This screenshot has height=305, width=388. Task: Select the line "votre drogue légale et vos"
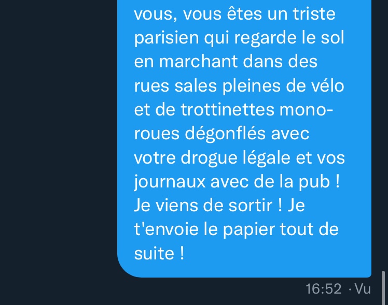[x=239, y=157]
